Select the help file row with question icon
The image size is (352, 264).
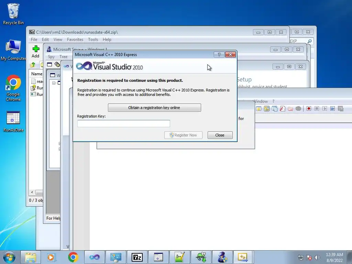tap(37, 88)
